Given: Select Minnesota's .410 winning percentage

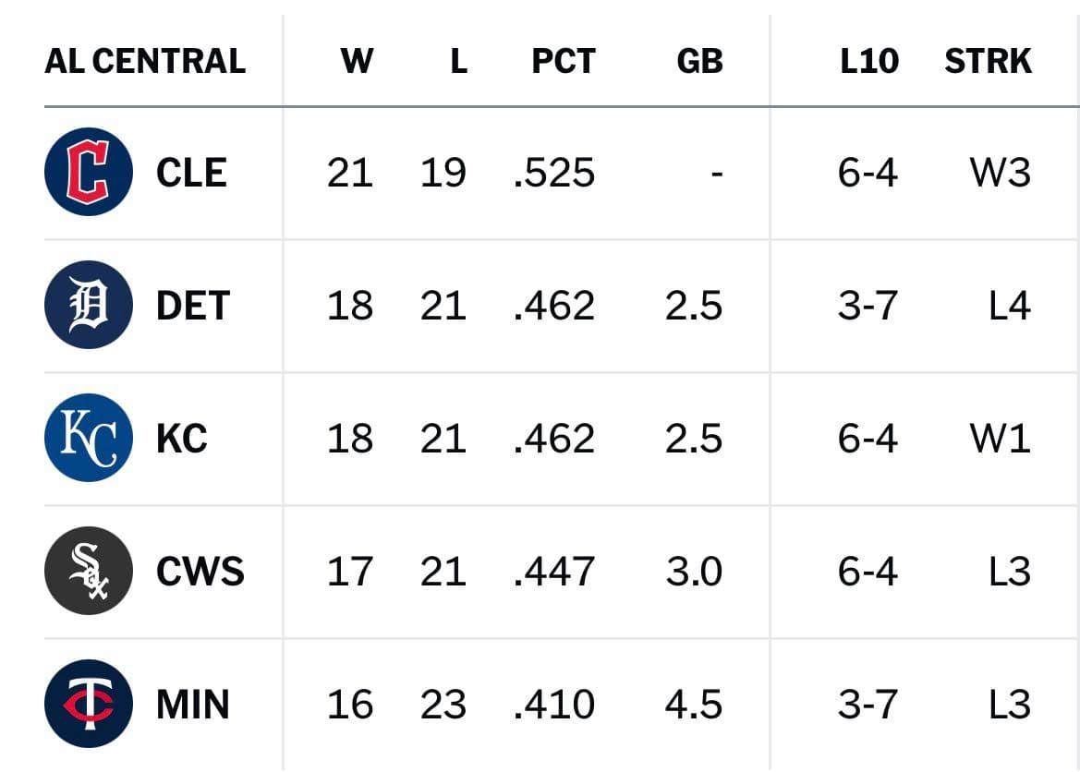Looking at the screenshot, I should [554, 704].
